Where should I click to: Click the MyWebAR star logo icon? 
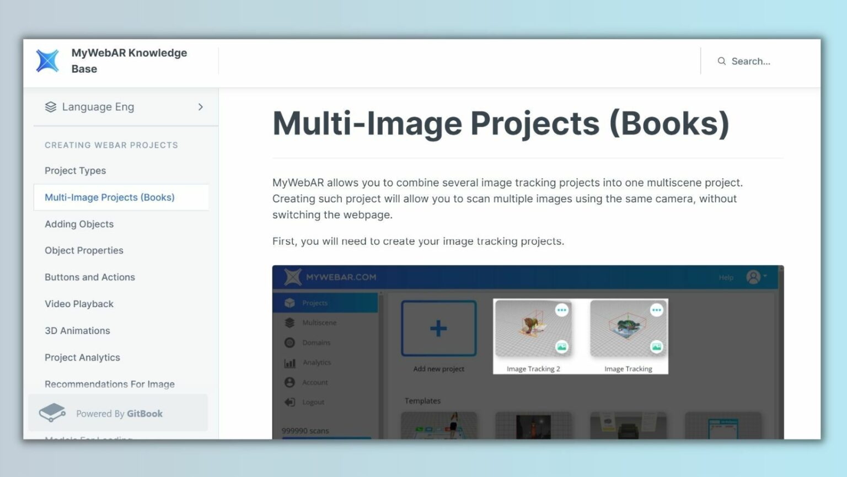[x=47, y=61]
